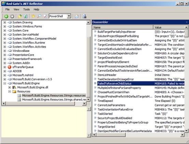Close the Disassembler pane

click(187, 22)
